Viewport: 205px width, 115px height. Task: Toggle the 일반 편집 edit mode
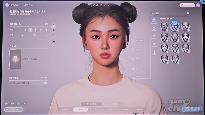91,104
